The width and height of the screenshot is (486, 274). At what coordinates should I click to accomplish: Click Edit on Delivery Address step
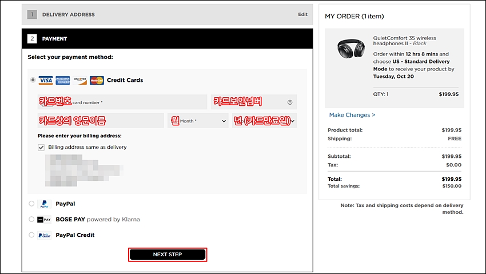(303, 14)
